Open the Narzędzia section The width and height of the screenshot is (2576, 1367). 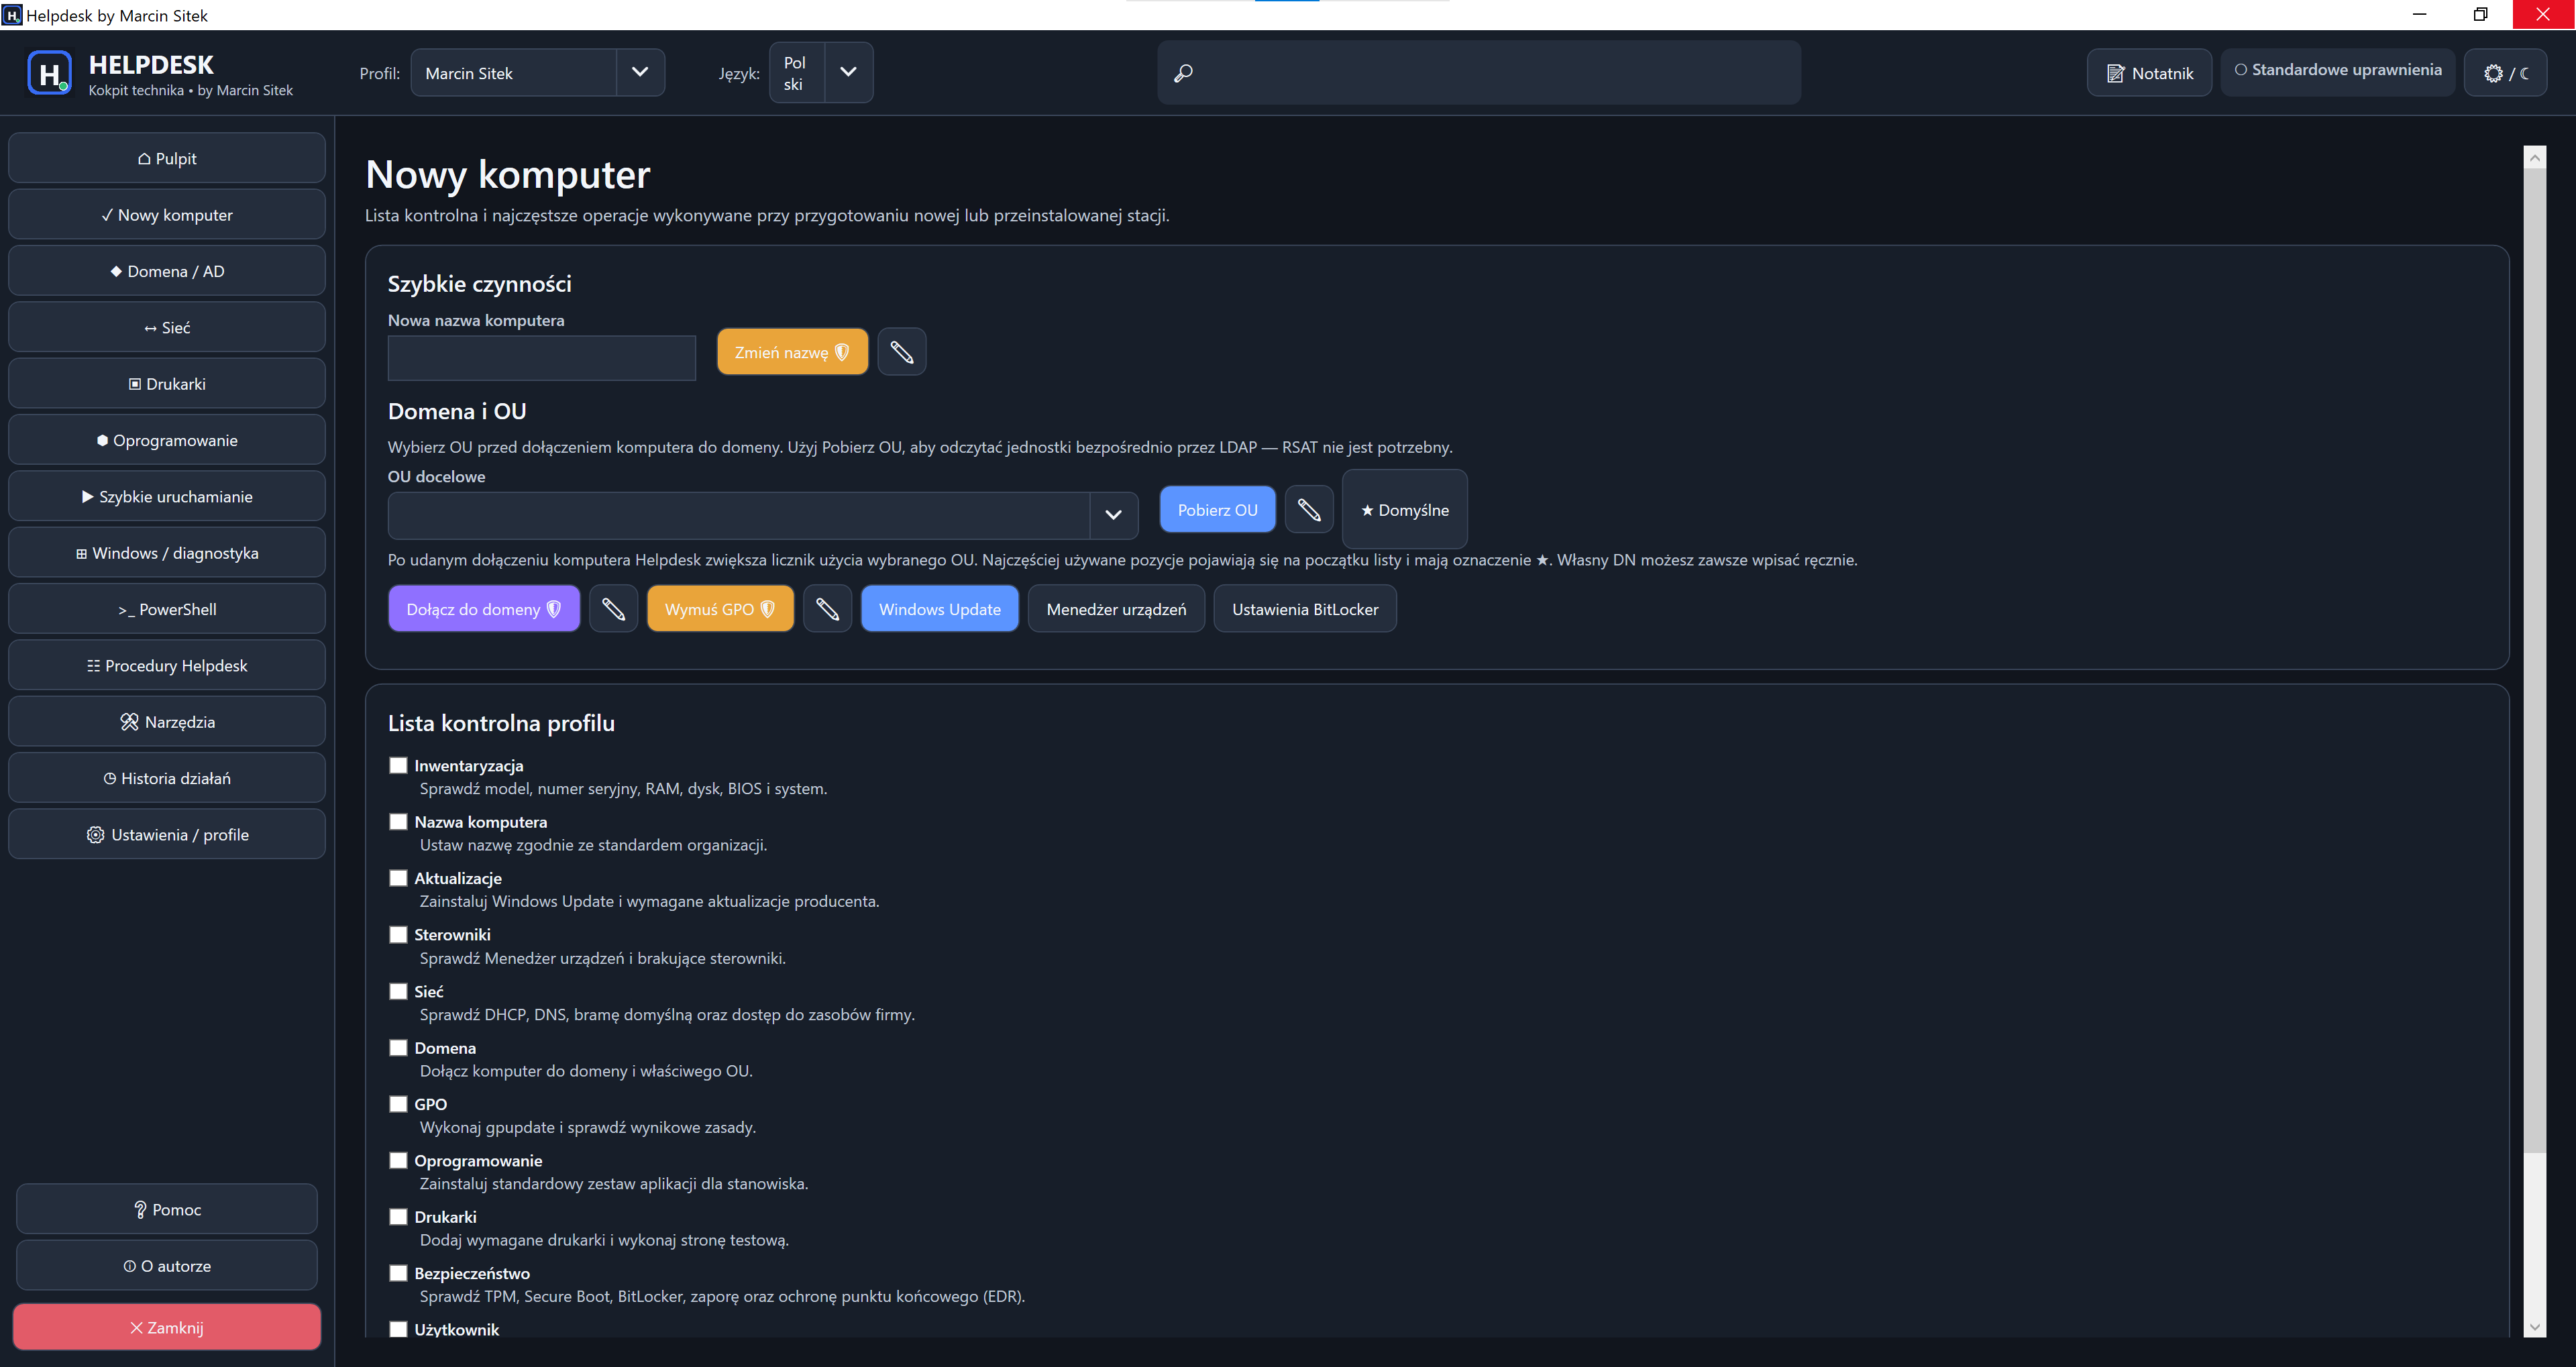click(167, 721)
